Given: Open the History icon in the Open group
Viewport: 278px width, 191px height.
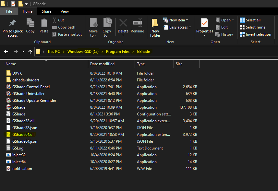Looking at the screenshot, I should click(x=218, y=34).
